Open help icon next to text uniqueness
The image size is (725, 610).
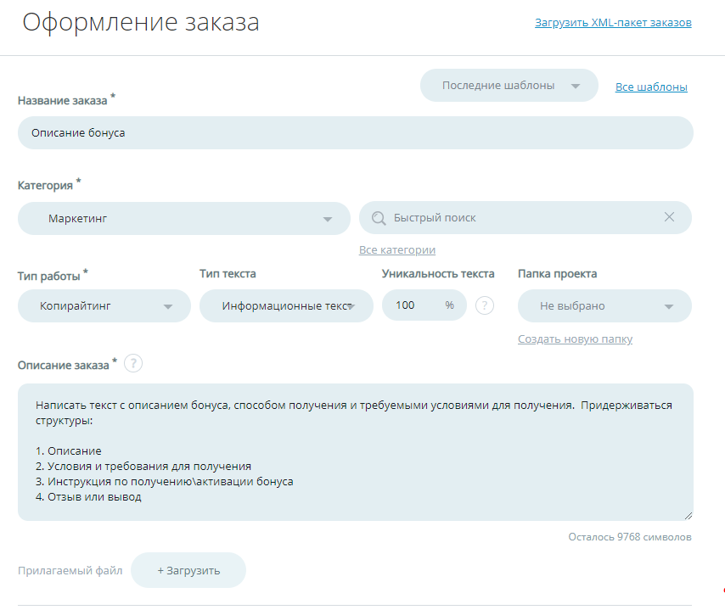[485, 305]
